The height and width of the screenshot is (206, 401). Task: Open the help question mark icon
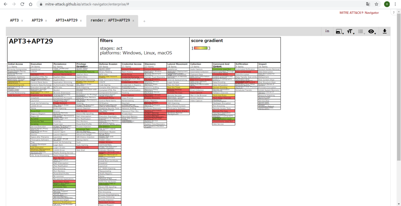pos(394,13)
